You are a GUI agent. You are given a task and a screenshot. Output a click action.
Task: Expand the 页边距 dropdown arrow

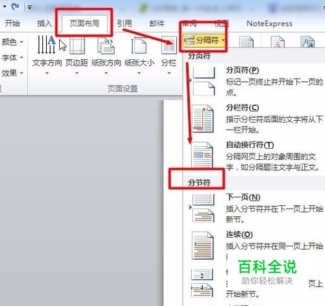pyautogui.click(x=77, y=73)
